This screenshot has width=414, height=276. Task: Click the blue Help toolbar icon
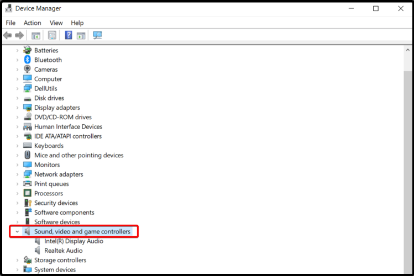point(69,35)
